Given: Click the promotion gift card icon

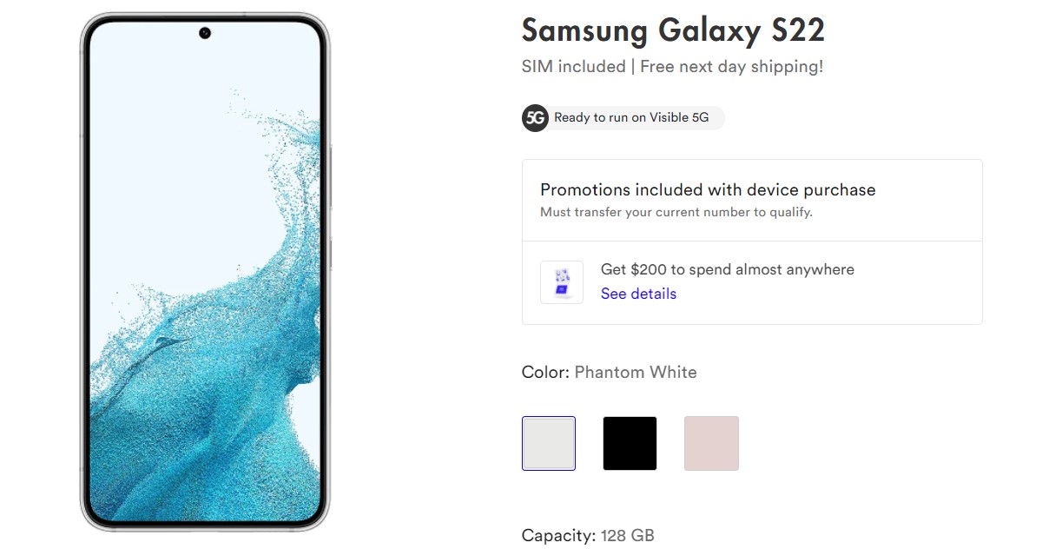Looking at the screenshot, I should coord(562,282).
